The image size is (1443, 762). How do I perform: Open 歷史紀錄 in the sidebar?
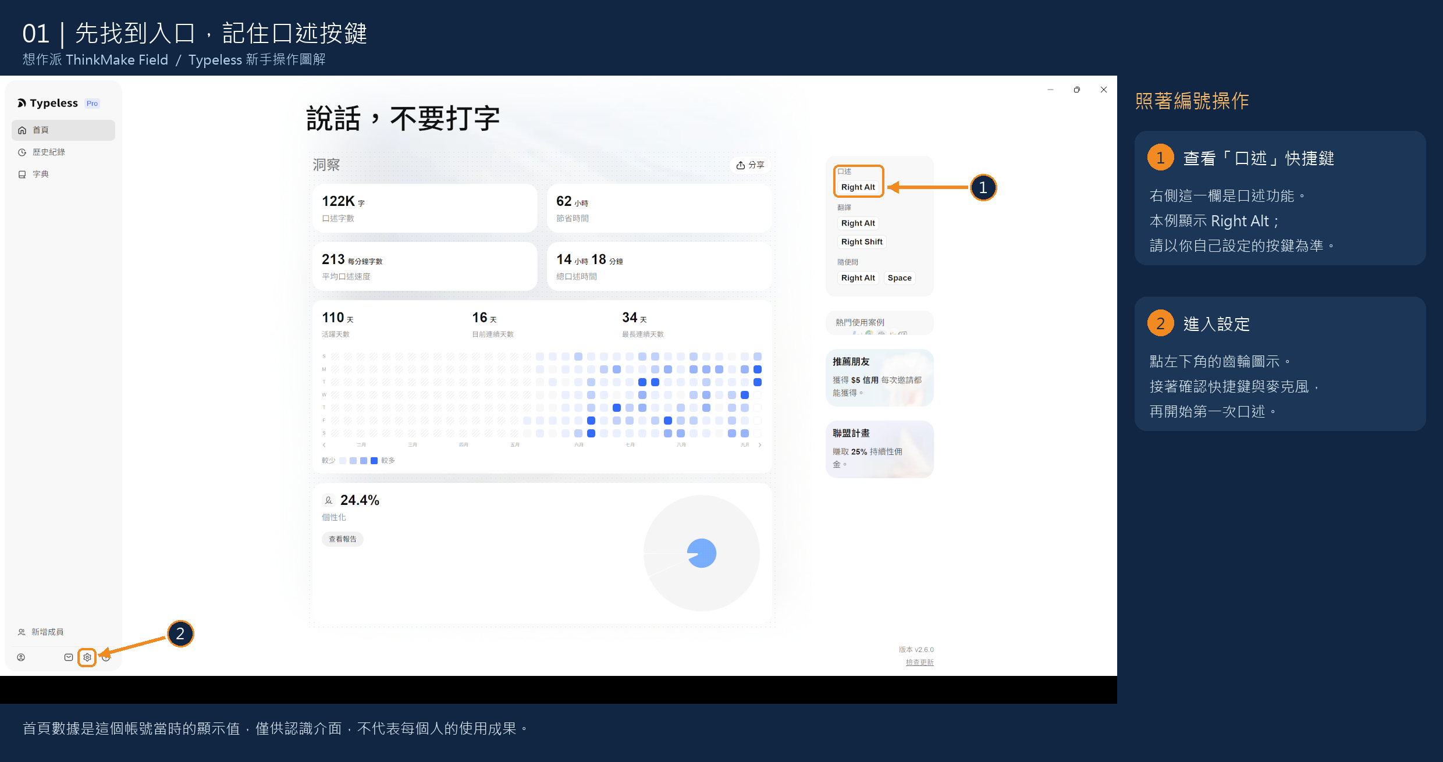[63, 152]
